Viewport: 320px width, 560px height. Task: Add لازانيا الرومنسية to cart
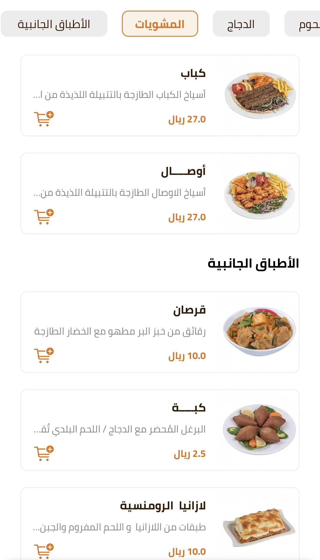pyautogui.click(x=44, y=551)
